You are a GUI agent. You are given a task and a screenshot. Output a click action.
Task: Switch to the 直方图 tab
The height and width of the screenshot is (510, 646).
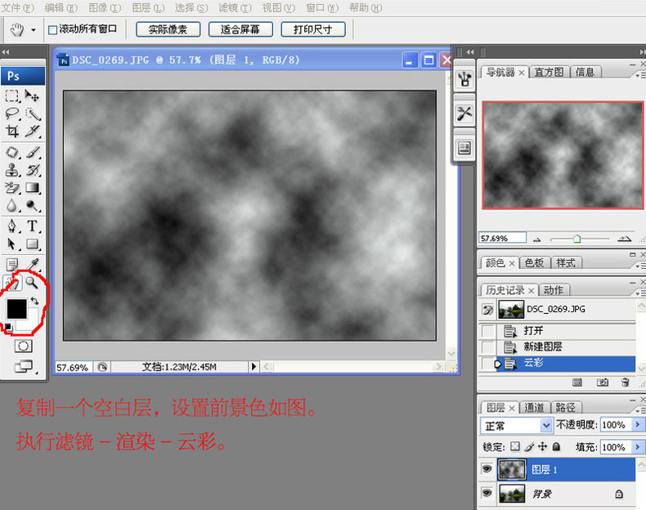click(x=549, y=72)
